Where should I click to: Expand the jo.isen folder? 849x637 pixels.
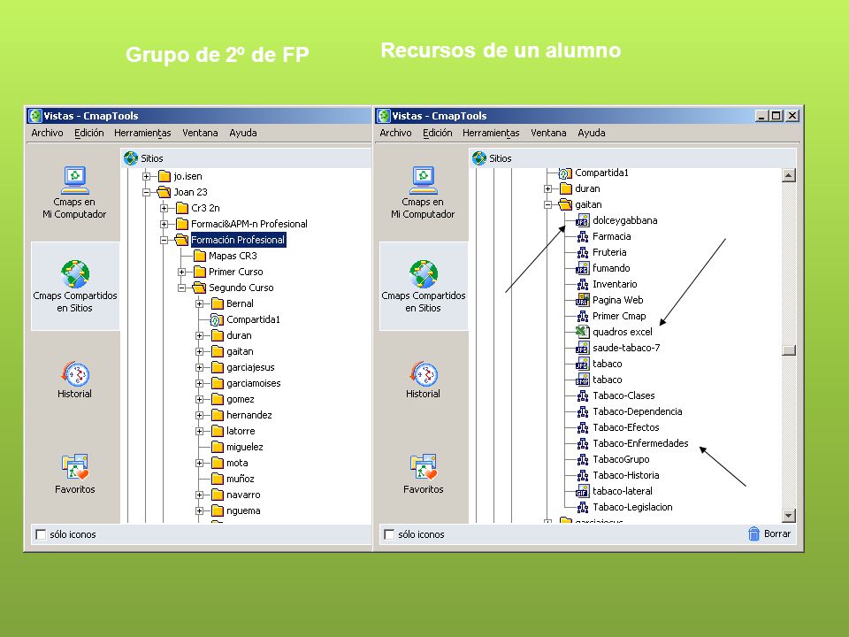[x=146, y=176]
